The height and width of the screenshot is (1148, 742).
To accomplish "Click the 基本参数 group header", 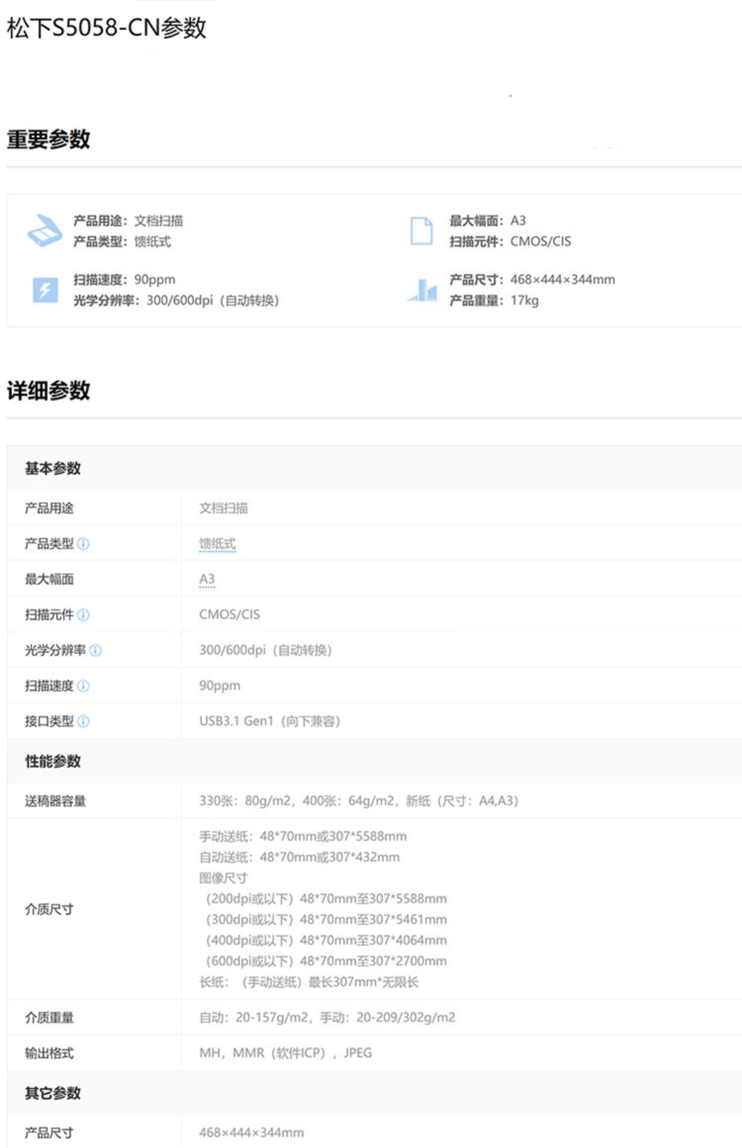I will [52, 468].
